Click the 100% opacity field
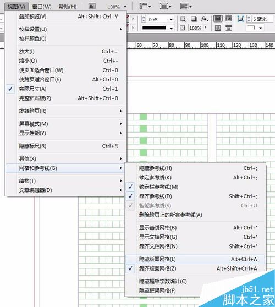Viewport: 275px width, 307px height. [195, 28]
